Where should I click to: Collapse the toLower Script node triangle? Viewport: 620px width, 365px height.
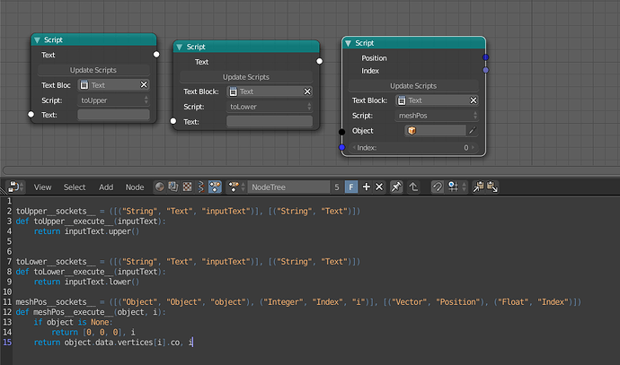(179, 47)
